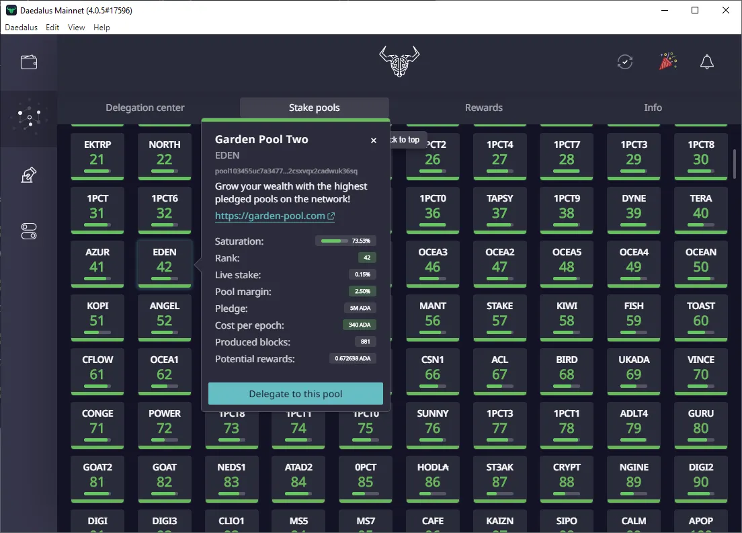Select the EDEN pool ranked 42
This screenshot has height=533, width=742.
(x=165, y=263)
